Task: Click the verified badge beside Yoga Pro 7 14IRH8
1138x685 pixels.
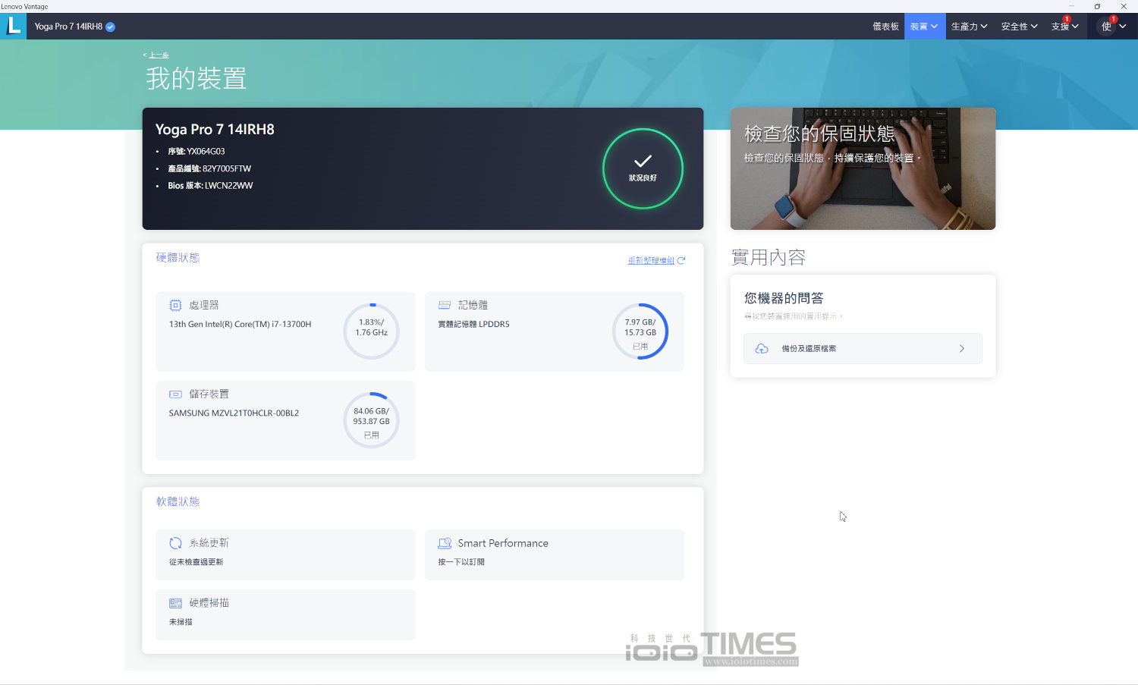Action: point(111,27)
